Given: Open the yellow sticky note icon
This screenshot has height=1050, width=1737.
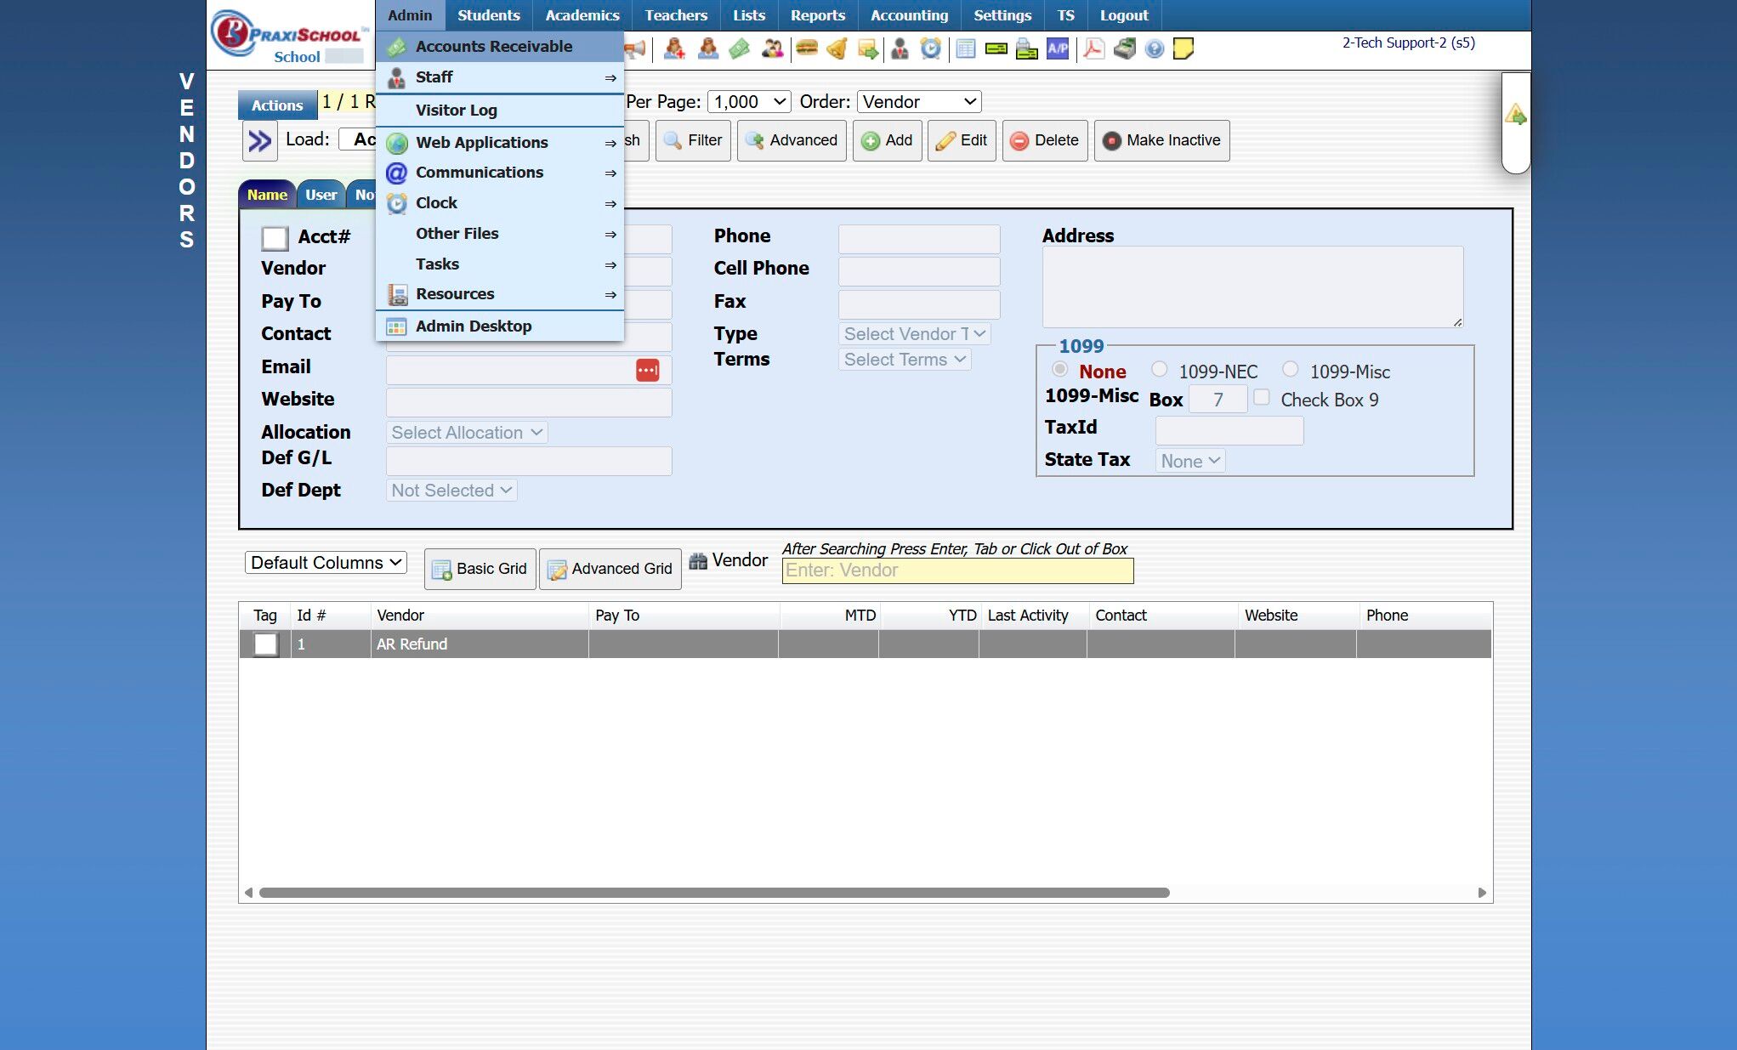Looking at the screenshot, I should 1183,48.
